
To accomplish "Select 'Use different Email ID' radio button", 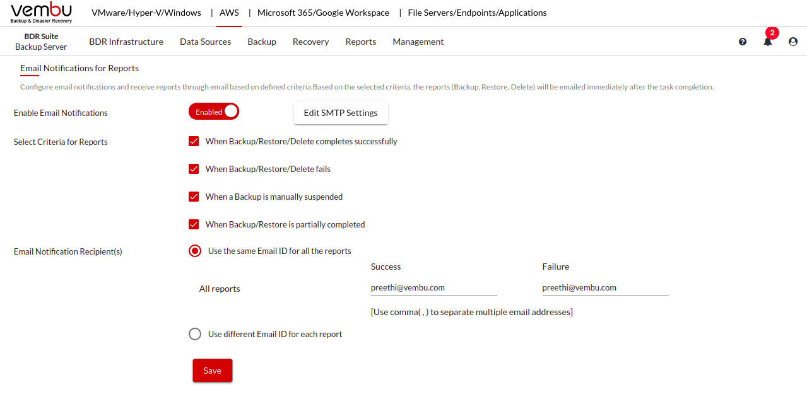I will coord(195,334).
